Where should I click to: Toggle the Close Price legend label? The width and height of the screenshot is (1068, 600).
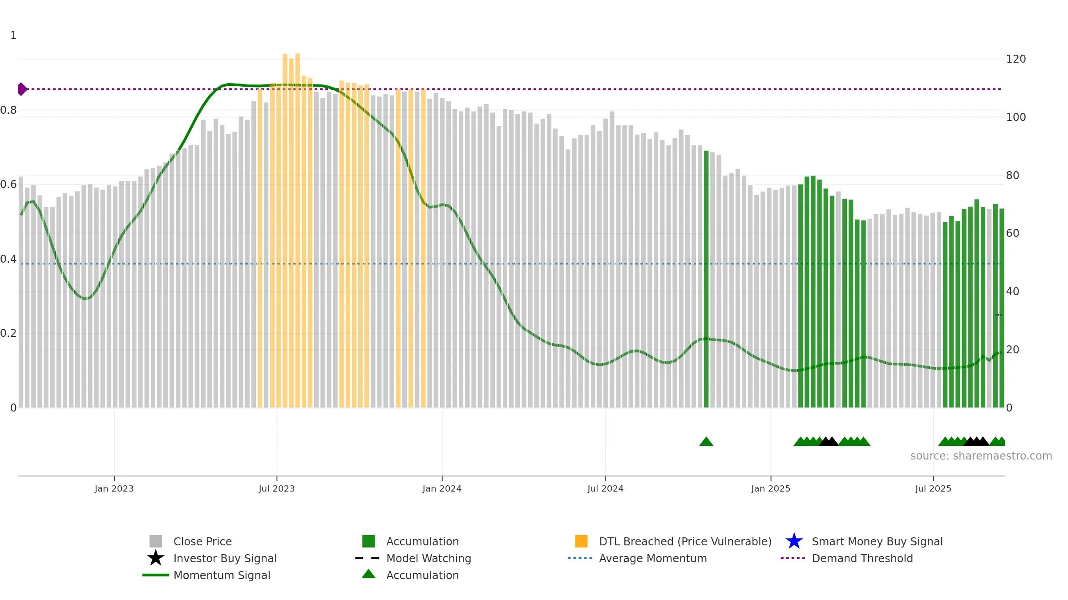click(202, 541)
